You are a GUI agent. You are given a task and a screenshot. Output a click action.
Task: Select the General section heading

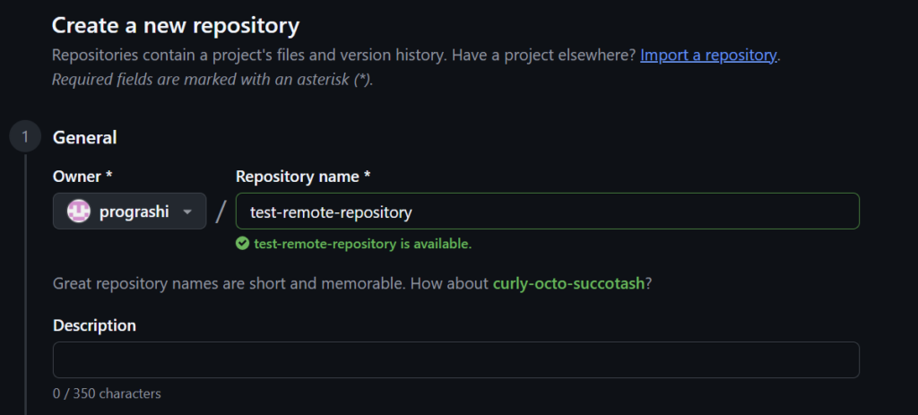(85, 137)
